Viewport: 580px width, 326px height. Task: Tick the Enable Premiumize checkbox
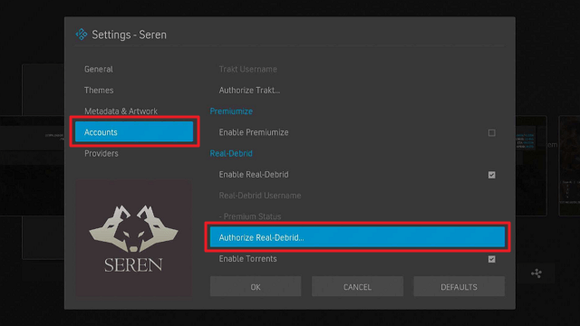click(491, 133)
